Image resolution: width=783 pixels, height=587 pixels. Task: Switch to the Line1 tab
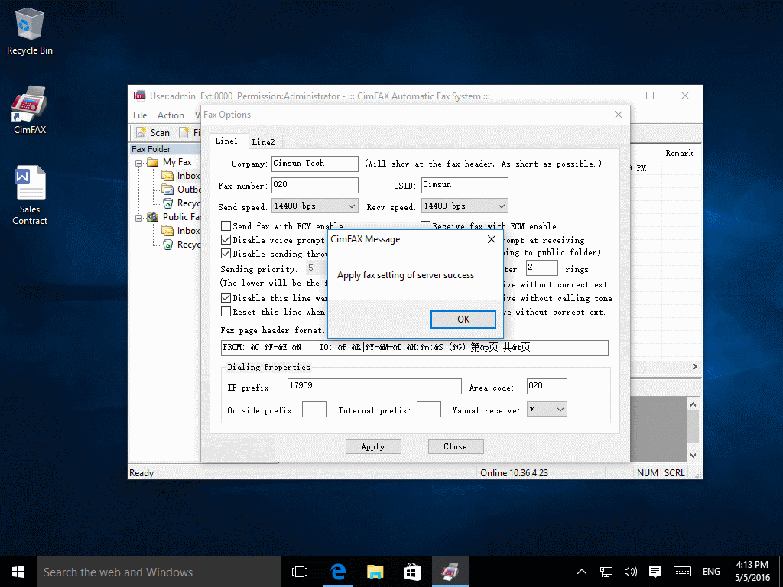pyautogui.click(x=226, y=141)
